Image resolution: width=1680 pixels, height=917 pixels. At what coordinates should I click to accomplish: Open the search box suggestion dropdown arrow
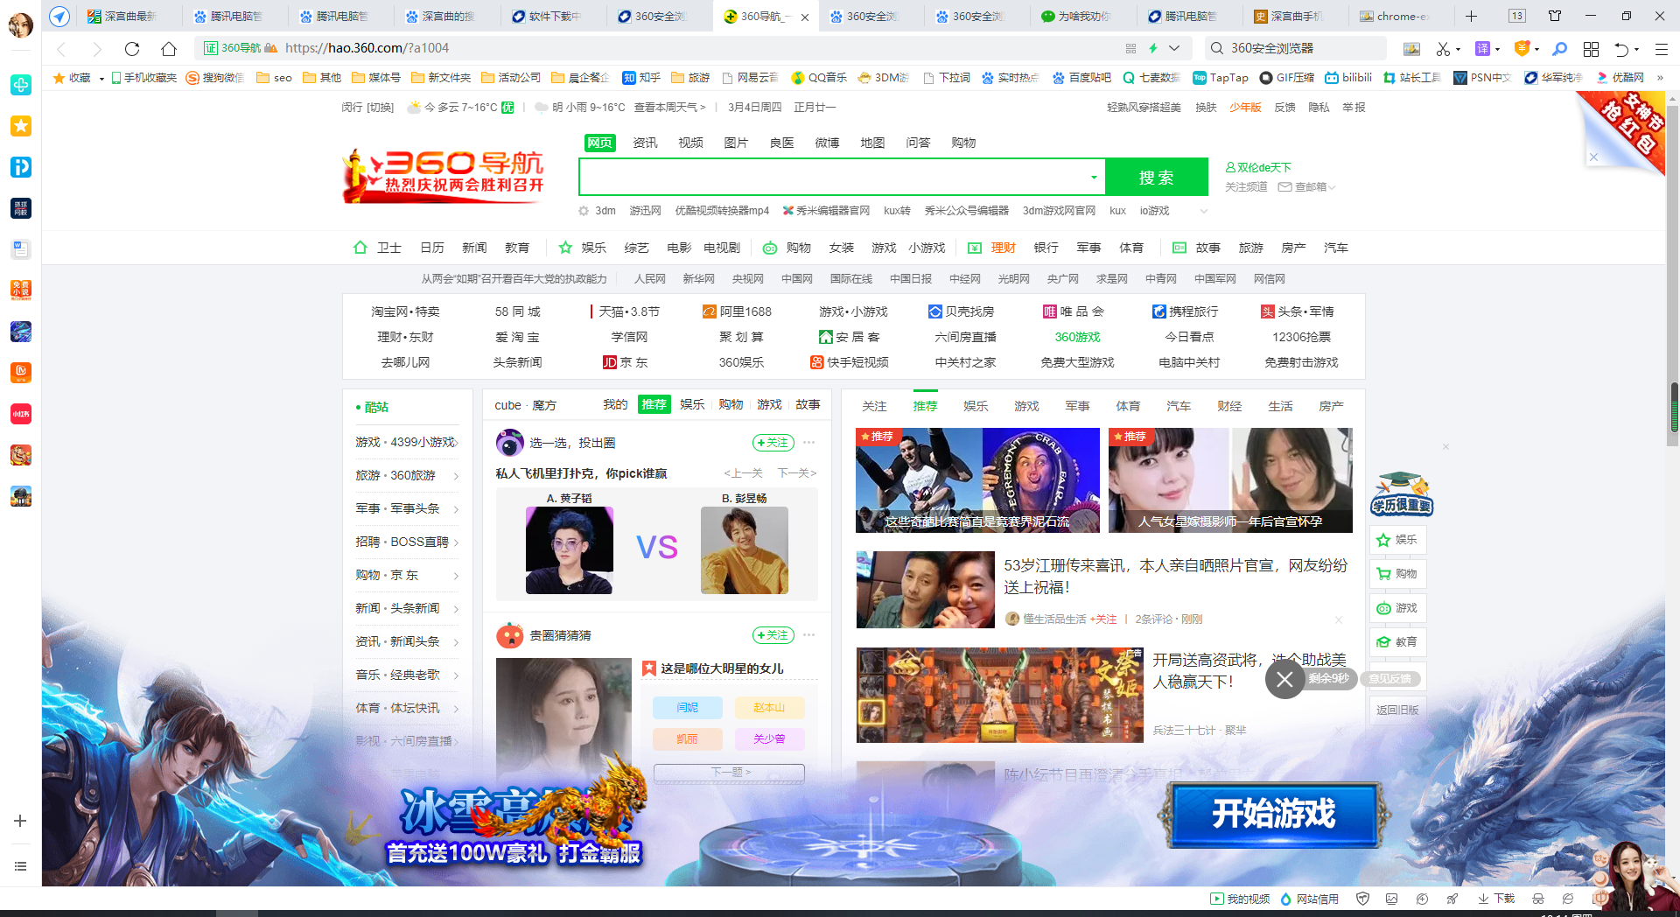pos(1094,178)
